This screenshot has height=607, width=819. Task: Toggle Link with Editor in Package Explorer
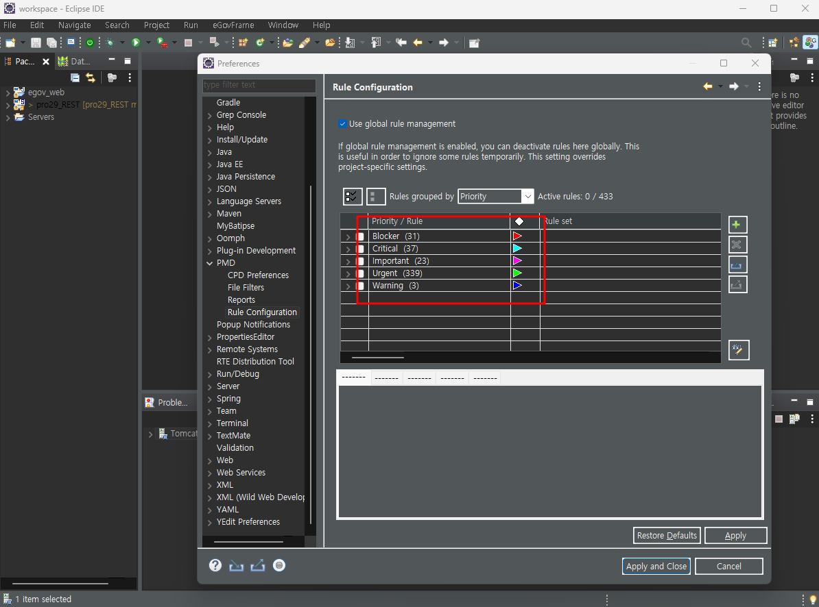pyautogui.click(x=91, y=77)
